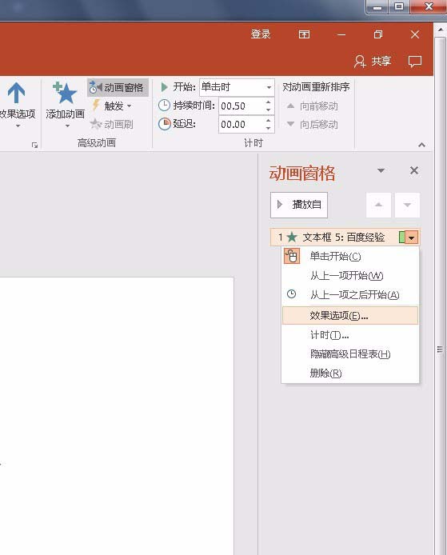Click Move Earlier (向前移动)
447x555 pixels.
pos(312,106)
